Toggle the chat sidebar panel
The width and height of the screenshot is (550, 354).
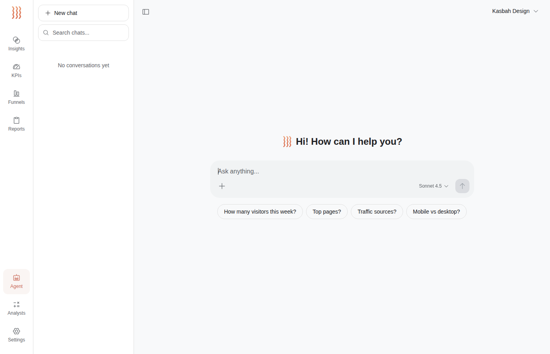coord(146,12)
